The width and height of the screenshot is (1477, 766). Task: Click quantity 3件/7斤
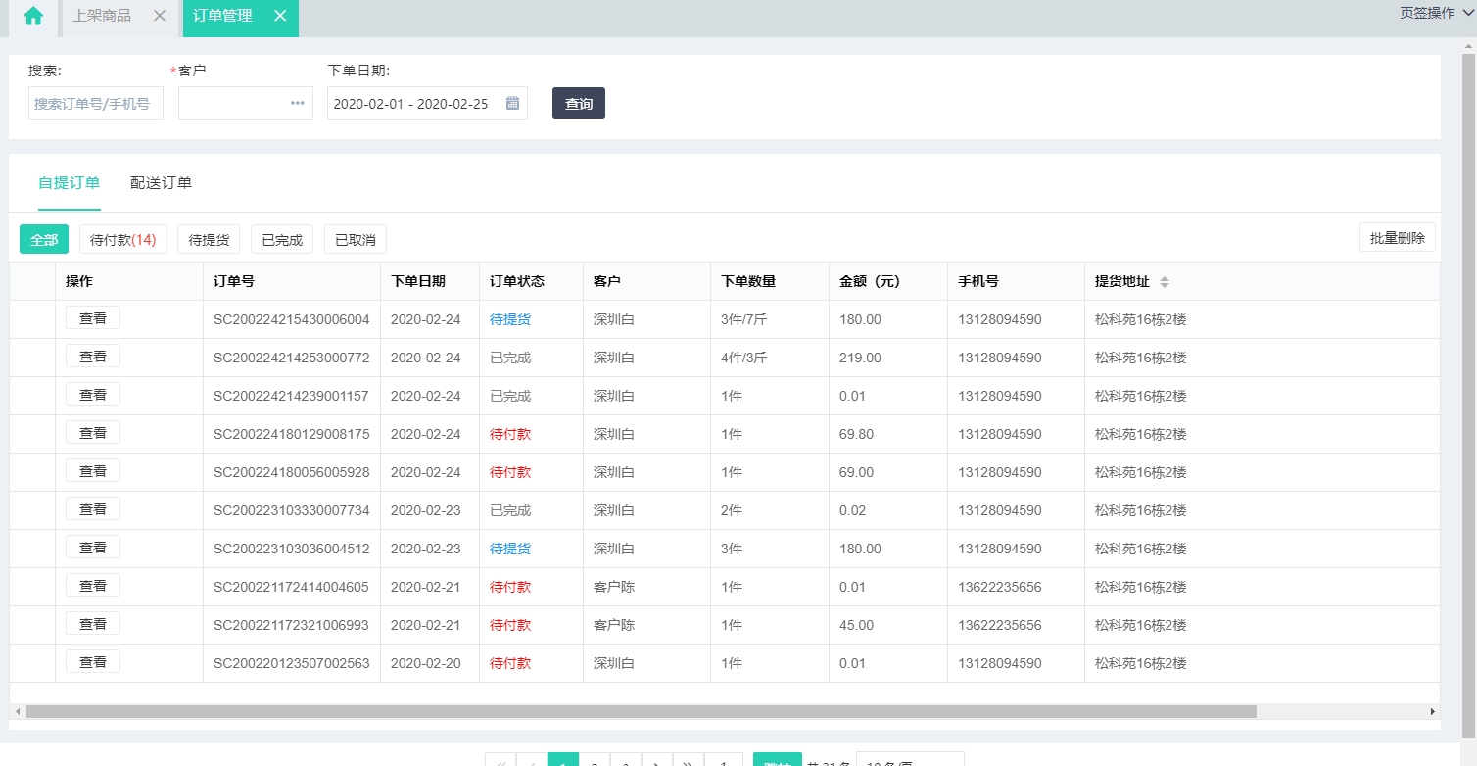pos(743,319)
